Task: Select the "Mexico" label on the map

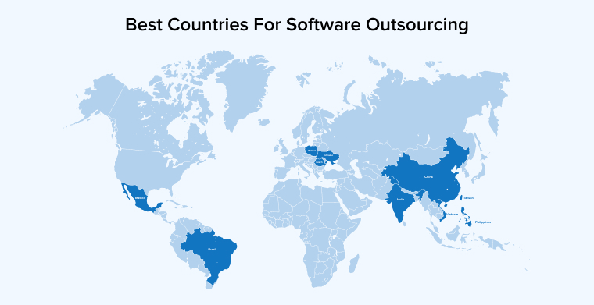Action: click(141, 197)
